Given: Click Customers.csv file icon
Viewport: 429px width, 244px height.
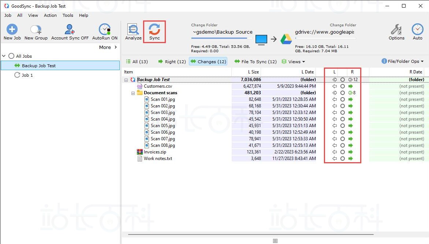Looking at the screenshot, I should [139, 86].
